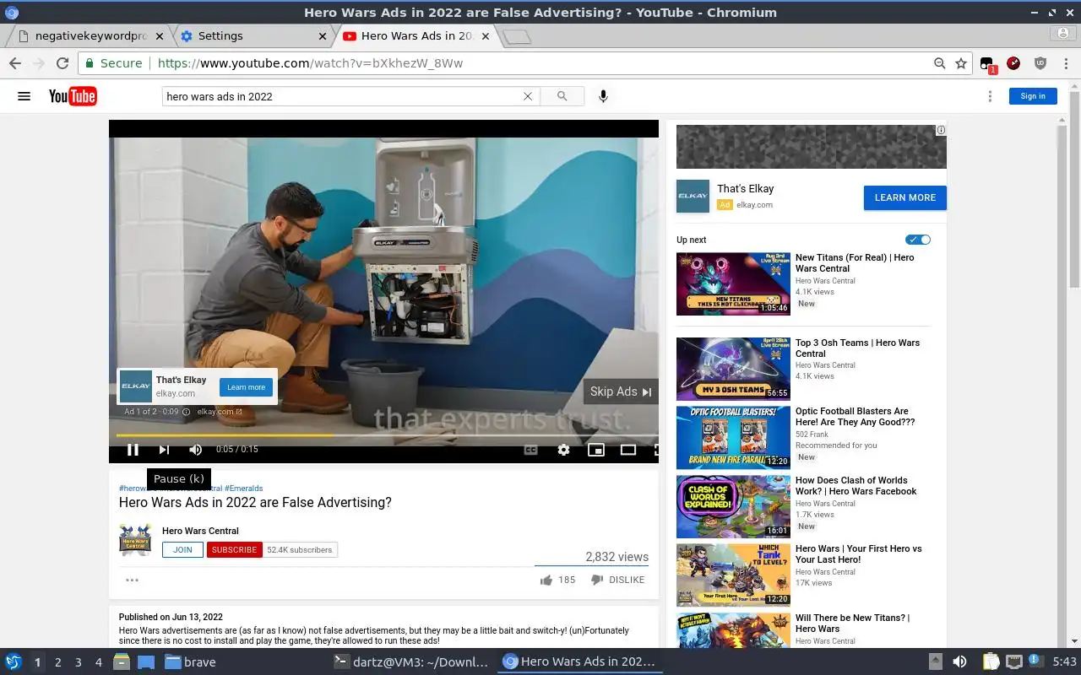Close the Hero Wars Ads tab

click(x=485, y=35)
